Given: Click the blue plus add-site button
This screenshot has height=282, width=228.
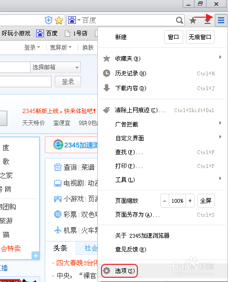Looking at the screenshot, I should (36, 256).
